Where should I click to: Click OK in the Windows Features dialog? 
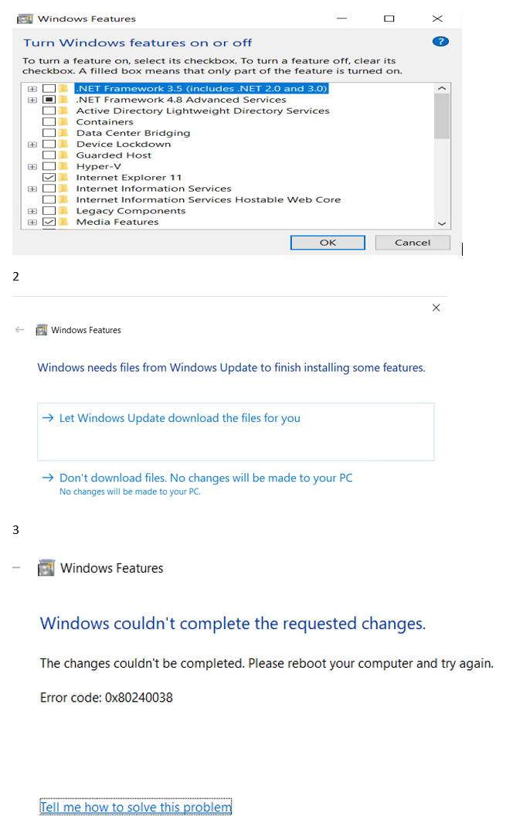point(328,243)
